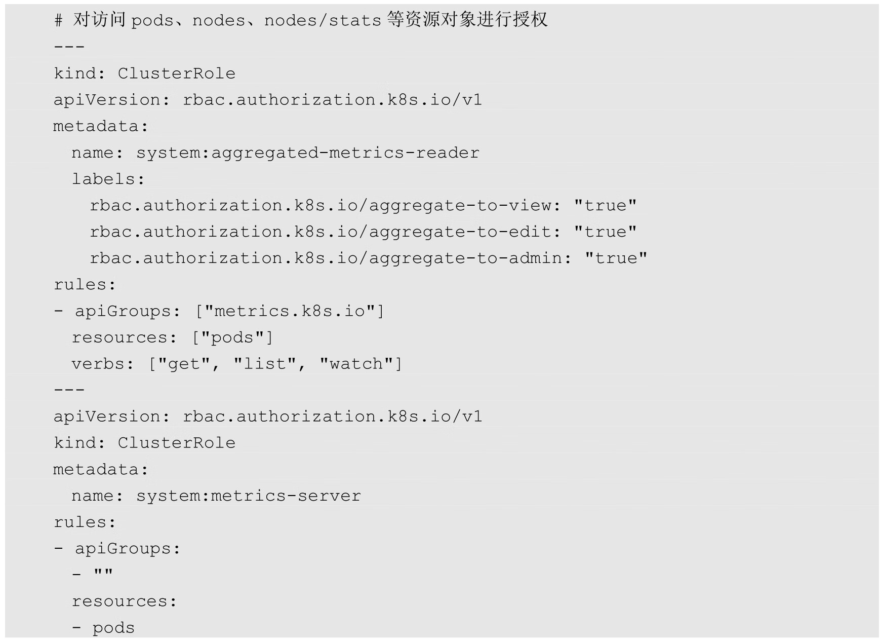Click the verbs get, list, watch line
This screenshot has height=642, width=882.
coord(236,364)
